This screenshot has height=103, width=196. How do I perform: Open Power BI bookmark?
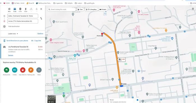click(30, 3)
